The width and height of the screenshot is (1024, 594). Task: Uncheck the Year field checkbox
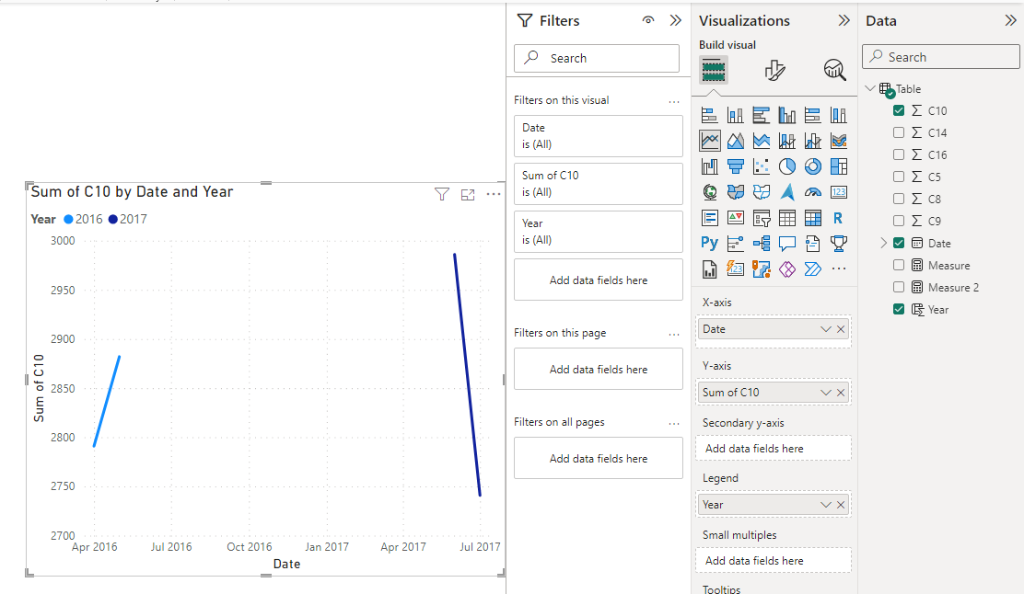point(899,309)
